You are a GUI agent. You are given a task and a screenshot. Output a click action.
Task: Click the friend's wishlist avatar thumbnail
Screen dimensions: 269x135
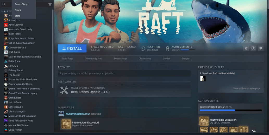coord(203,79)
